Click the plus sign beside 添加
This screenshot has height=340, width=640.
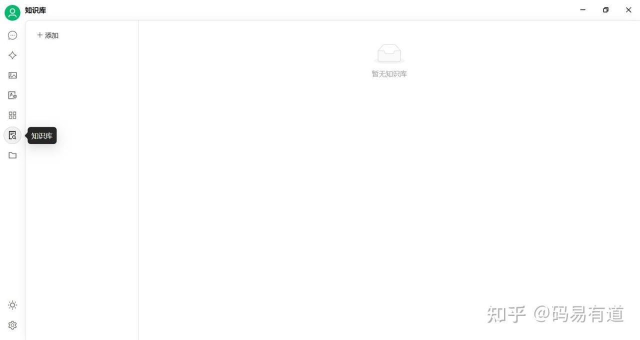(x=40, y=35)
